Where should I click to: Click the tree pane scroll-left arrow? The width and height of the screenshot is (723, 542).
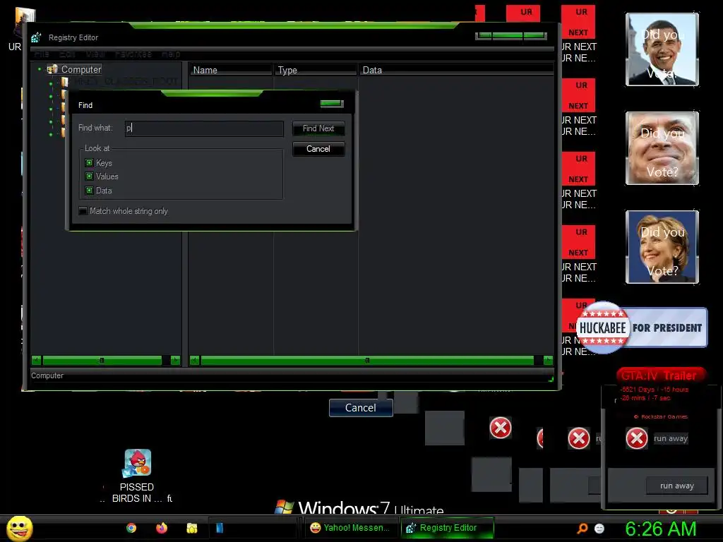[37, 361]
